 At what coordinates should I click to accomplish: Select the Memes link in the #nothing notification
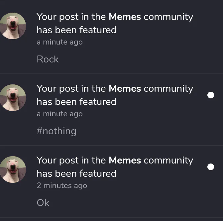pos(125,88)
